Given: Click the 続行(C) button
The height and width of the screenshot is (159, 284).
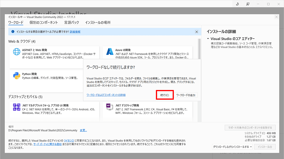Looking at the screenshot, I should [x=165, y=95].
